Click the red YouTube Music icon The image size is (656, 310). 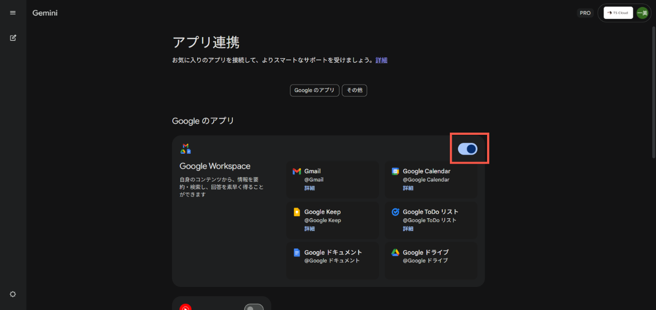click(185, 308)
